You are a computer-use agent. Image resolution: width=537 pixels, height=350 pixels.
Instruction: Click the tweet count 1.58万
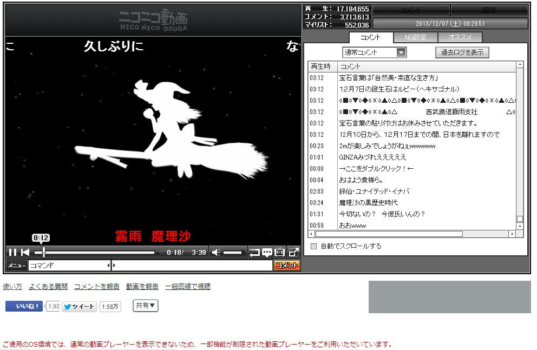(110, 307)
